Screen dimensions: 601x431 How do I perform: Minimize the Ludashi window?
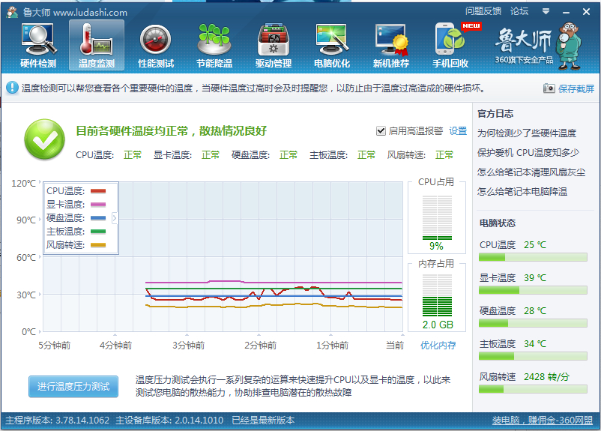(566, 12)
